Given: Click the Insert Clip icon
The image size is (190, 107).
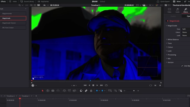Looking at the screenshot, I should pos(64,91).
